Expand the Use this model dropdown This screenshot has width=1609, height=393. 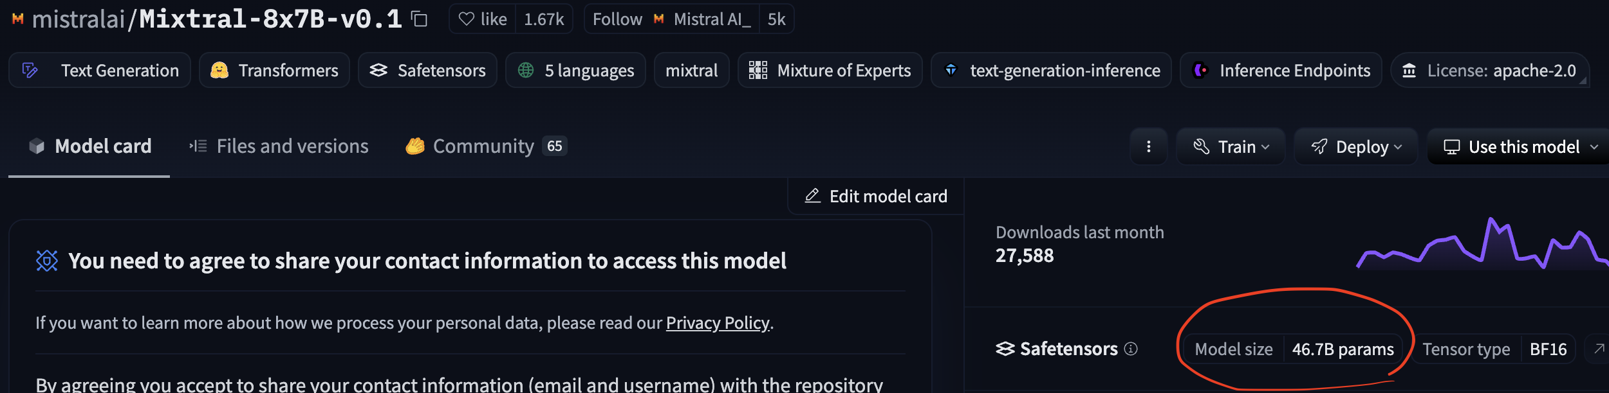(x=1519, y=146)
